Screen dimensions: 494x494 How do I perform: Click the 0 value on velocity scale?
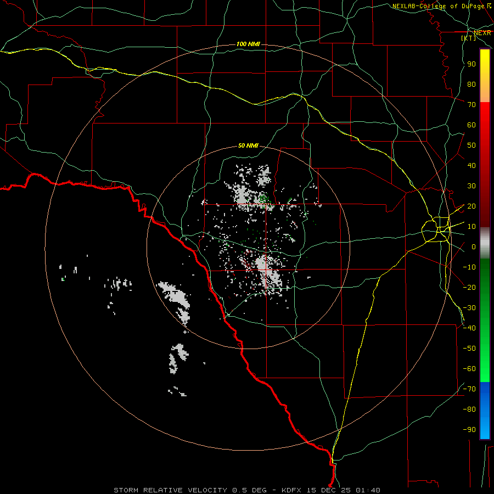(x=474, y=247)
